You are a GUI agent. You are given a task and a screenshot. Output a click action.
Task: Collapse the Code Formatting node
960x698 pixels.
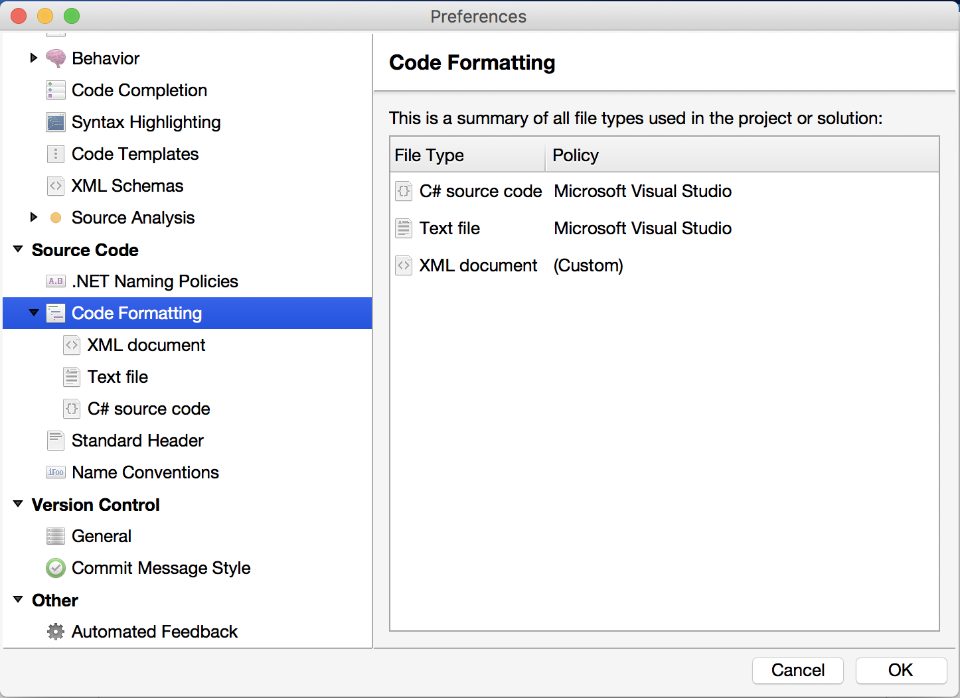34,313
